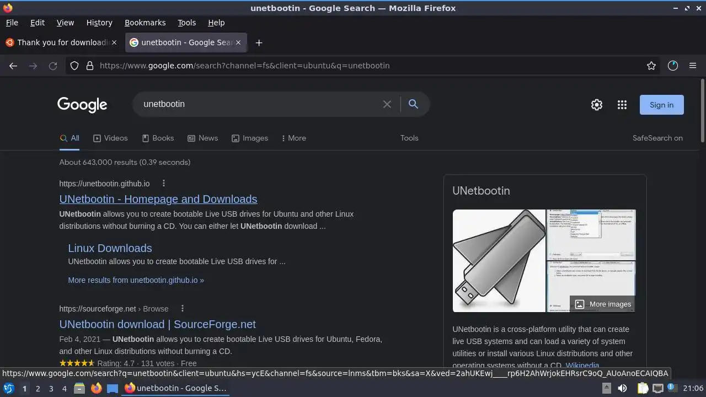
Task: Switch to virtual desktop 4
Action: tap(64, 388)
